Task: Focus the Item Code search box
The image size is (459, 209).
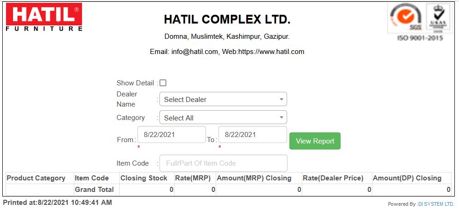Action: tap(224, 163)
